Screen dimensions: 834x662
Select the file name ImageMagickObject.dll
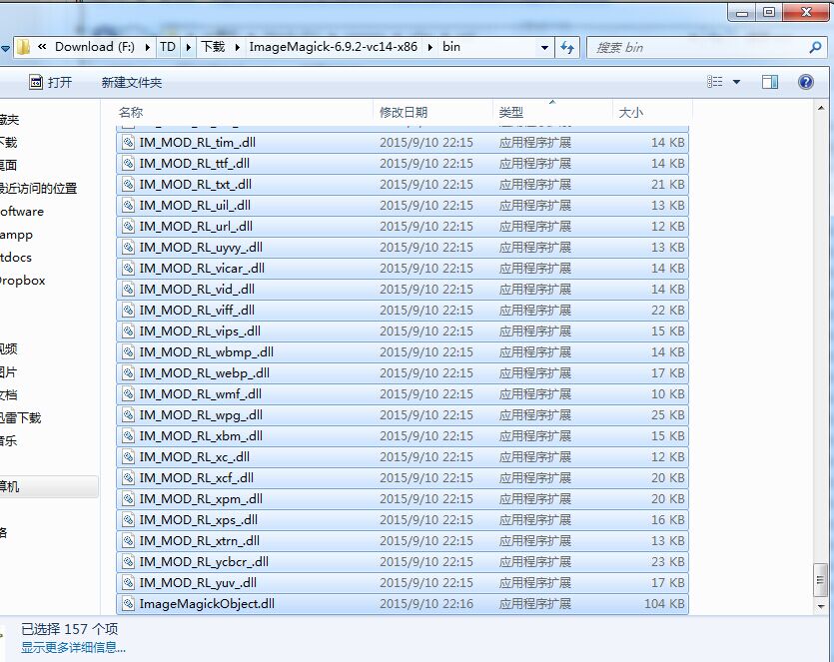207,603
